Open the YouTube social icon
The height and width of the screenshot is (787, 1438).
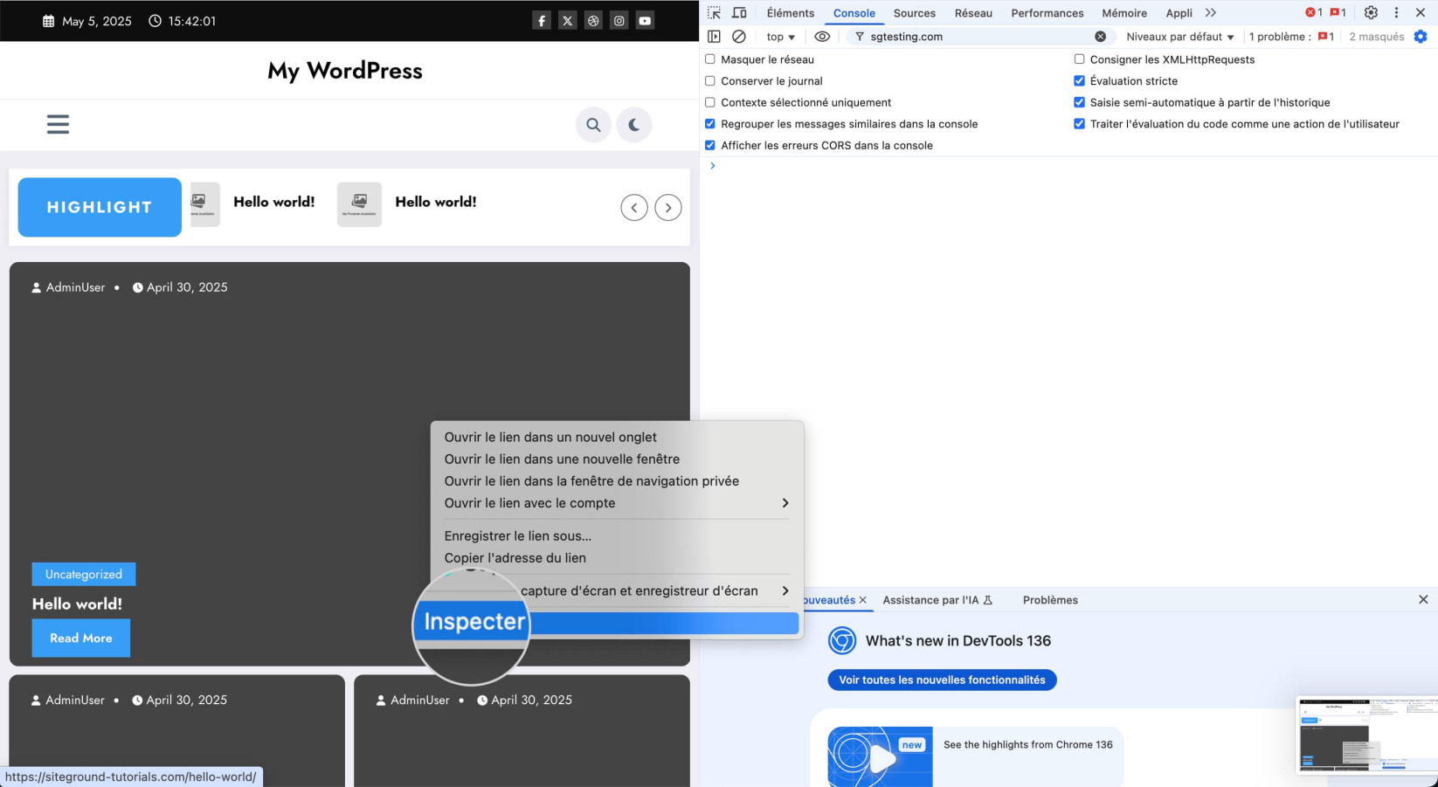(645, 21)
